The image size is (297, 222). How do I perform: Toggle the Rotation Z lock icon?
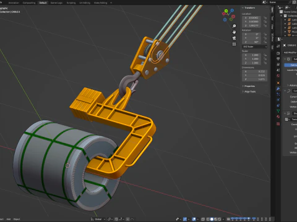pyautogui.click(x=265, y=42)
